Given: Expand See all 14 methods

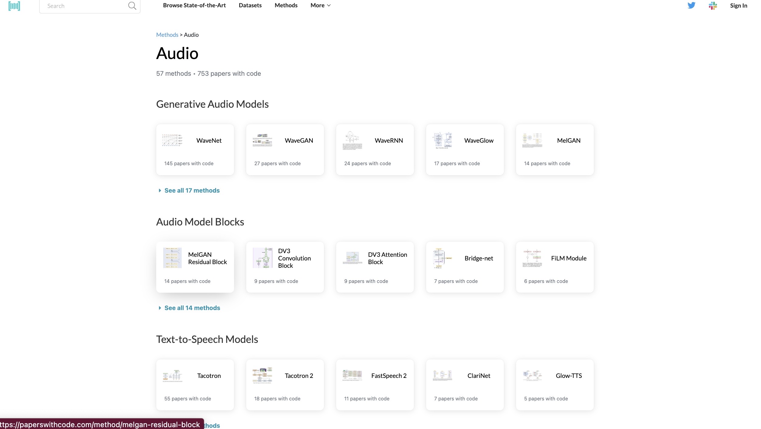Looking at the screenshot, I should click(x=192, y=308).
